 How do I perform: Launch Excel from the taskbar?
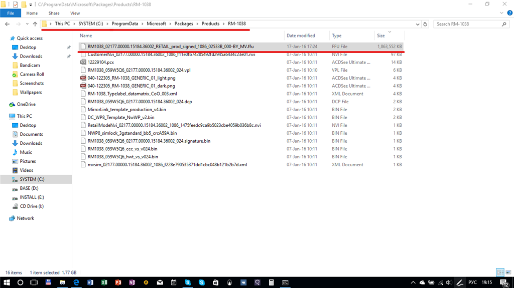(104, 282)
